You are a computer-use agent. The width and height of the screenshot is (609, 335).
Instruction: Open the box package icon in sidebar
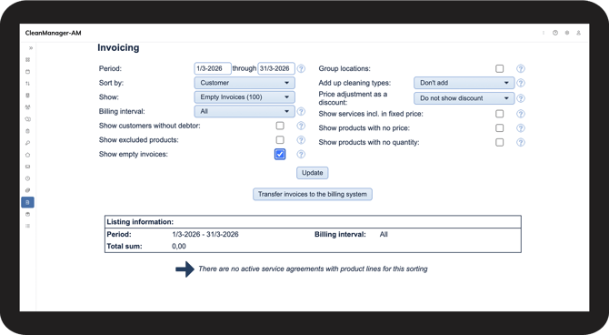click(27, 215)
